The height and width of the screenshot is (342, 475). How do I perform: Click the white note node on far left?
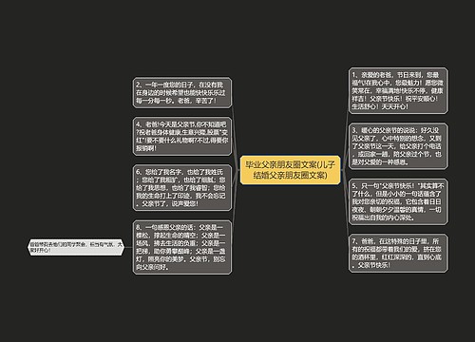[76, 247]
